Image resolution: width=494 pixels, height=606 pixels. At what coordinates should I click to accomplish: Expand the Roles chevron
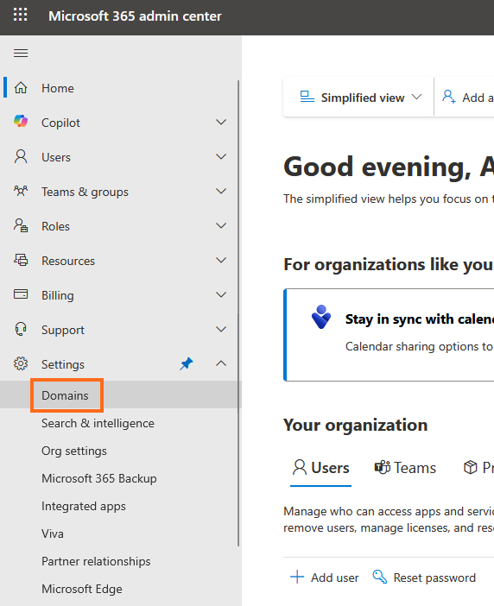tap(221, 225)
